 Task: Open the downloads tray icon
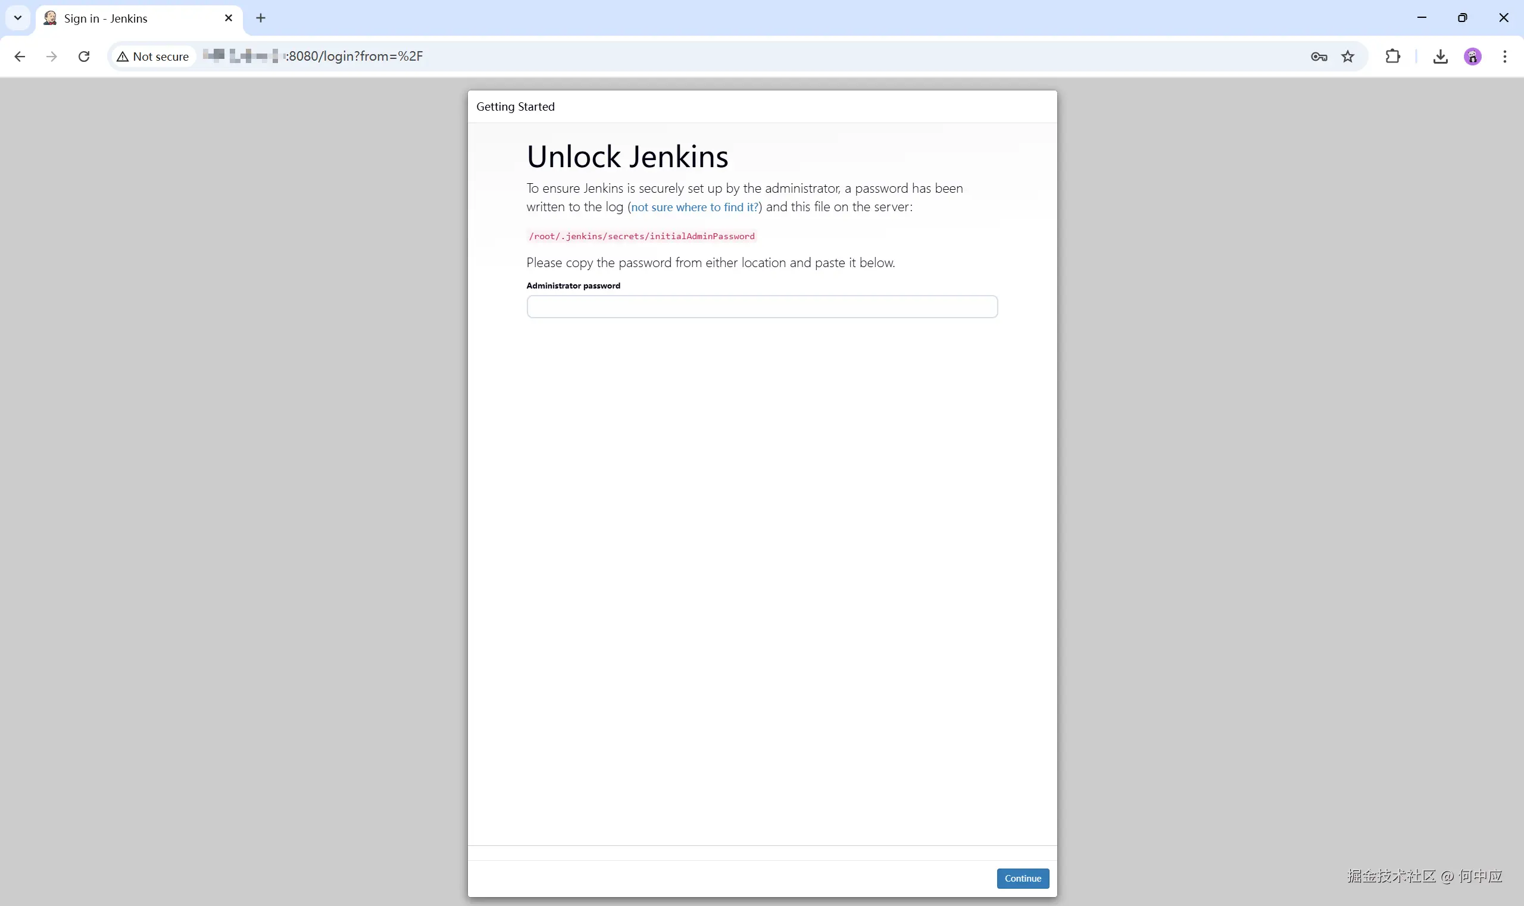pyautogui.click(x=1440, y=57)
